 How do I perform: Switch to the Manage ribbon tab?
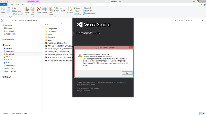pyautogui.click(x=33, y=5)
